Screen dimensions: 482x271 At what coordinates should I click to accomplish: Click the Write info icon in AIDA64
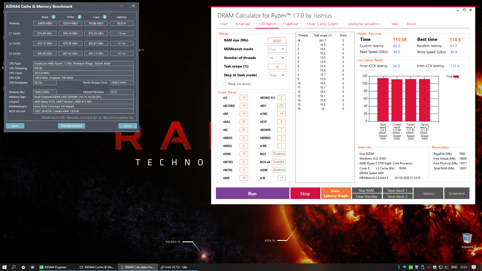point(80,17)
